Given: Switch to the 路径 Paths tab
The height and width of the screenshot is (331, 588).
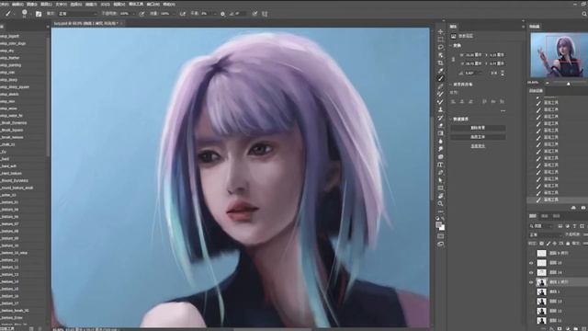Looking at the screenshot, I should click(557, 216).
